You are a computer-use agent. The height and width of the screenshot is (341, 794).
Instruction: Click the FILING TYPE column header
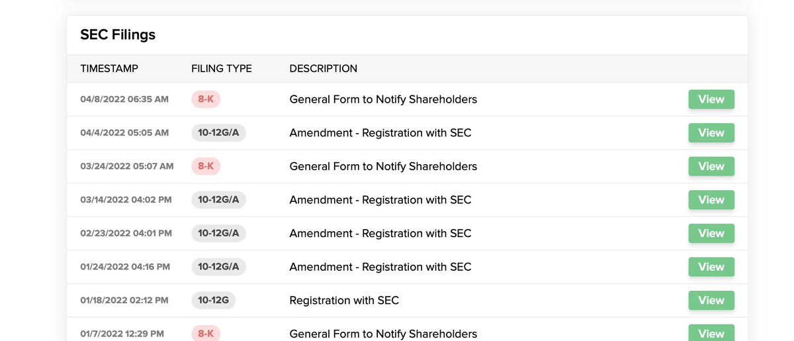pyautogui.click(x=222, y=69)
